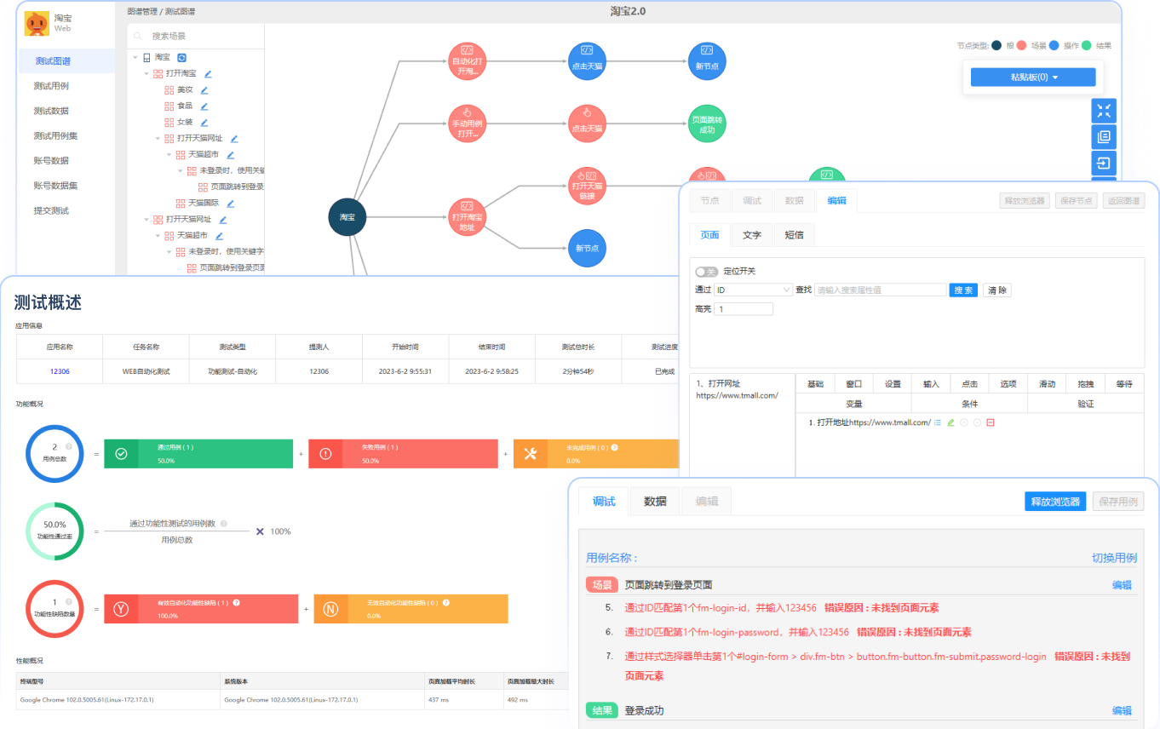Click the move-down circle arrow on step 打开地址
This screenshot has height=729, width=1160.
(x=977, y=422)
